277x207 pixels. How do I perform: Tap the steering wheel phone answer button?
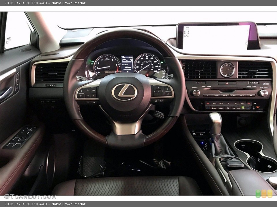click(x=88, y=102)
